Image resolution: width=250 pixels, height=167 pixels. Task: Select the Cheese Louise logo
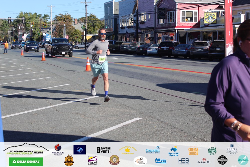coord(193,151)
